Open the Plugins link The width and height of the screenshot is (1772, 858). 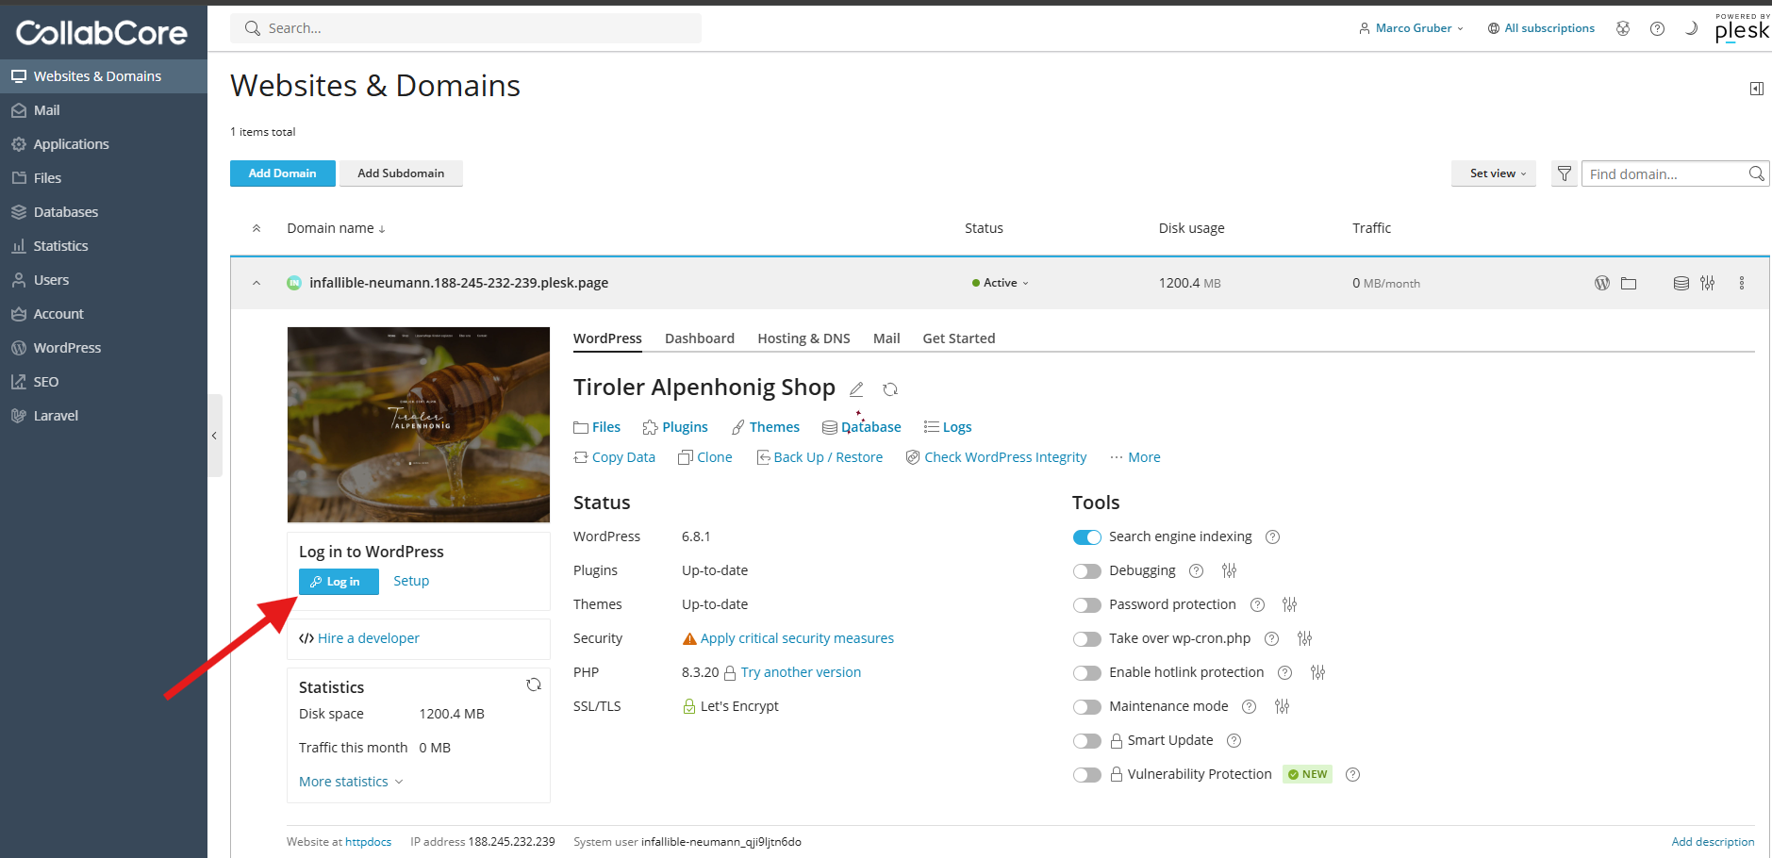pos(675,427)
